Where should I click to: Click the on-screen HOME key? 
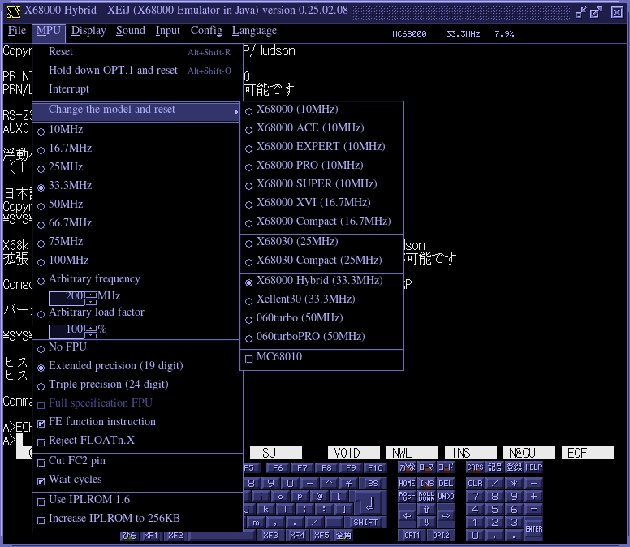click(407, 484)
